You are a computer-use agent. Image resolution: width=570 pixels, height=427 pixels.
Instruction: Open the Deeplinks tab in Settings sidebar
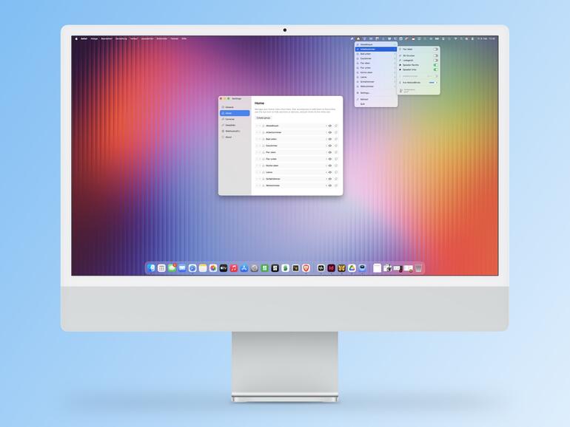click(235, 125)
